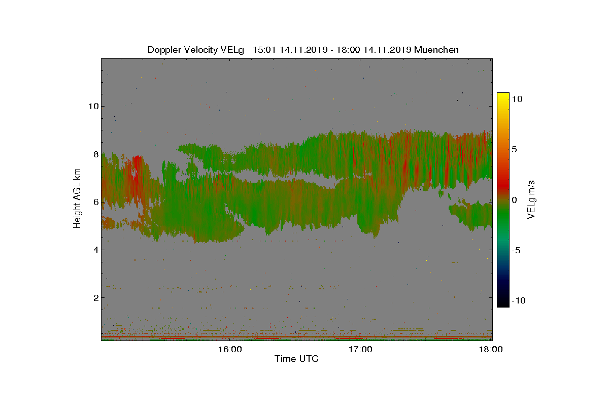Click the red section of the colorbar

(x=503, y=185)
